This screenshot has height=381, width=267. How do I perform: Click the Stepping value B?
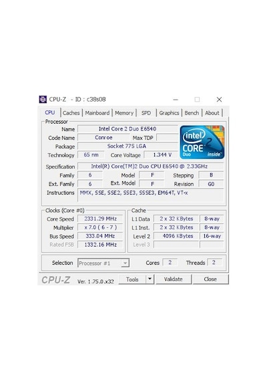pyautogui.click(x=211, y=175)
